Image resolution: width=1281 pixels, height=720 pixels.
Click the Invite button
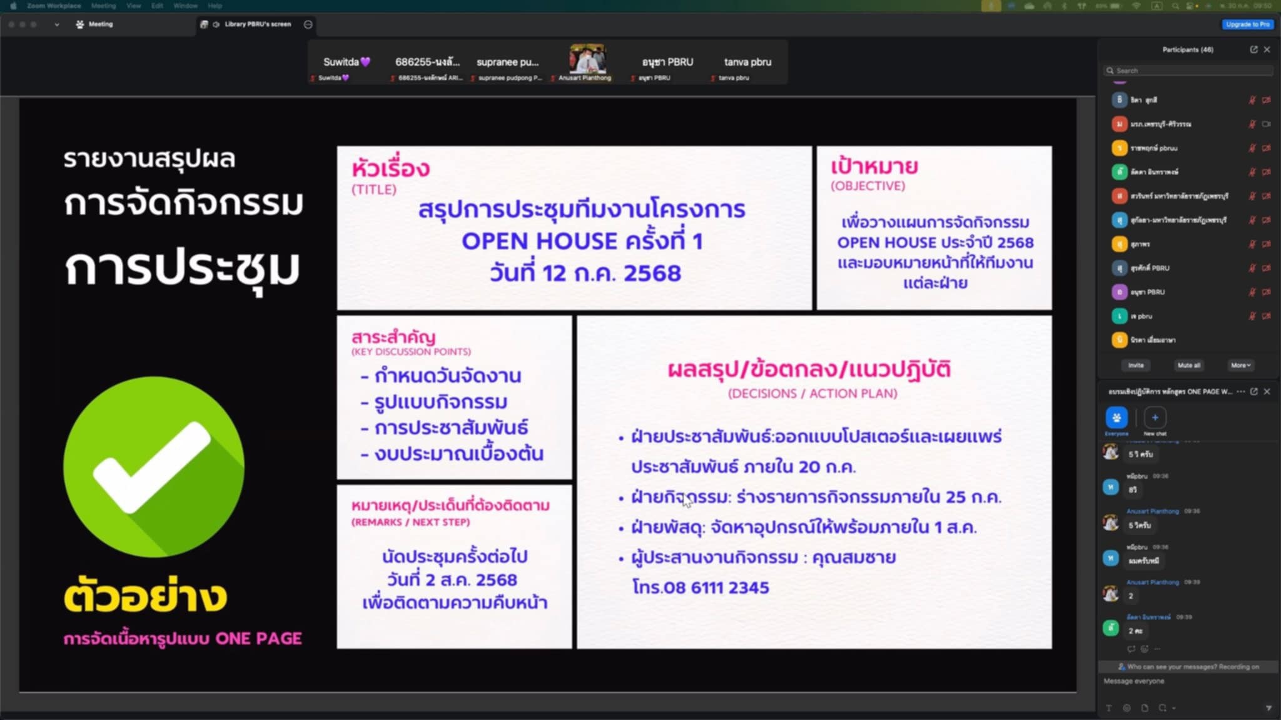pyautogui.click(x=1136, y=365)
